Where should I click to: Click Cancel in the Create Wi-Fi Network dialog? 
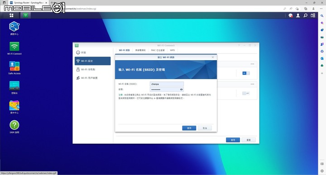click(205, 128)
